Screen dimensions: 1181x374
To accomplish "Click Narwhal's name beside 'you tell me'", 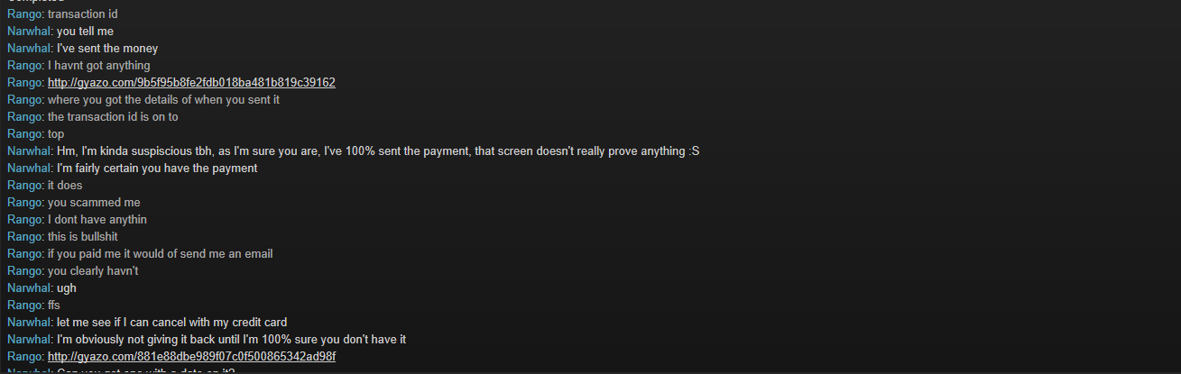I will click(x=30, y=32).
